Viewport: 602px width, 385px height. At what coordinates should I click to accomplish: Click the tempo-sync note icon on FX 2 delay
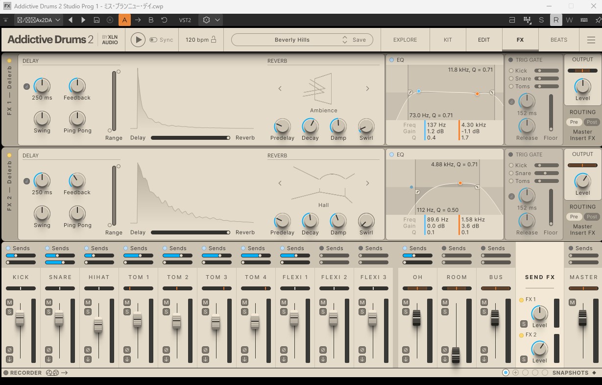26,181
